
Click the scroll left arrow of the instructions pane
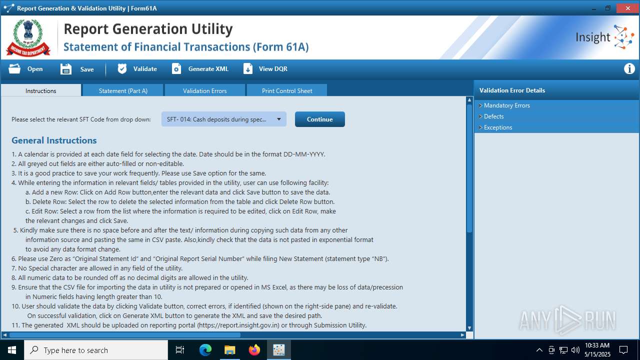pyautogui.click(x=4, y=334)
